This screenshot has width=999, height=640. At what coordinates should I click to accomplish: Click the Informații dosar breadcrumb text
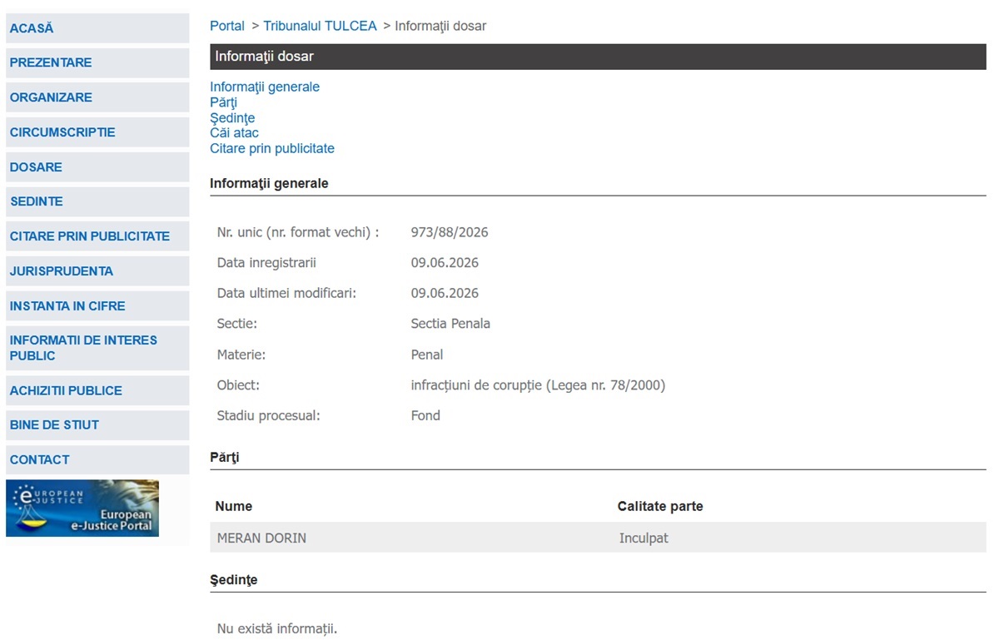440,26
